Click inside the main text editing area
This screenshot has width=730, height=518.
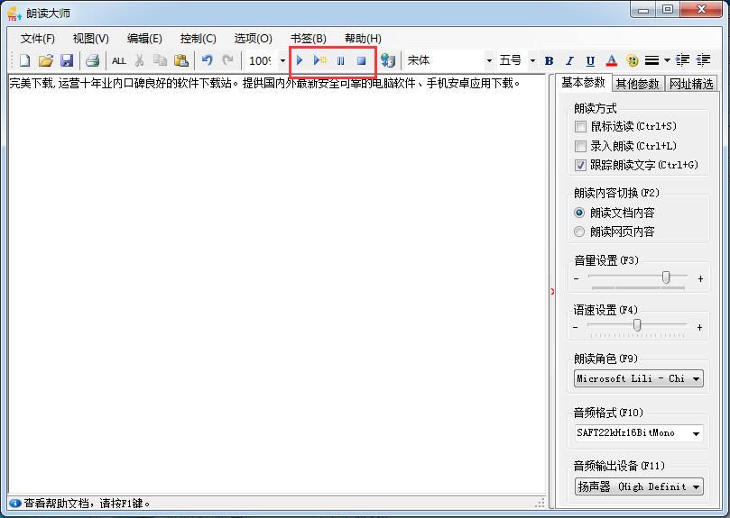(276, 284)
